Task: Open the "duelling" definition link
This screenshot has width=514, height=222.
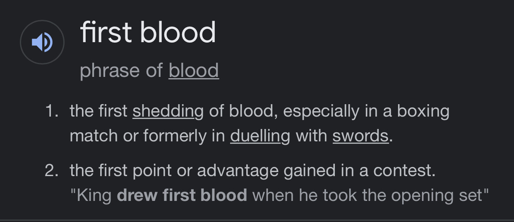Action: click(260, 135)
